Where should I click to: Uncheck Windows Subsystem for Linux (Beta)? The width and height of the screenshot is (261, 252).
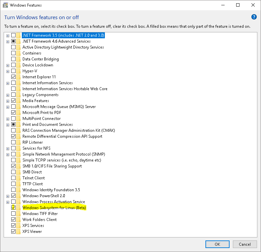pos(13,208)
